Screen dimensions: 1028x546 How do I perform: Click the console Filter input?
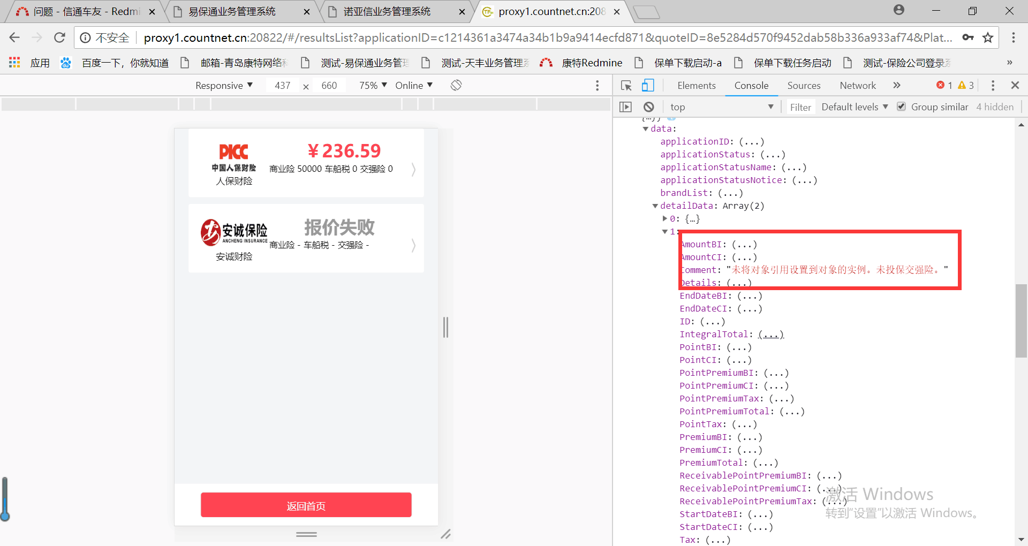click(x=800, y=107)
